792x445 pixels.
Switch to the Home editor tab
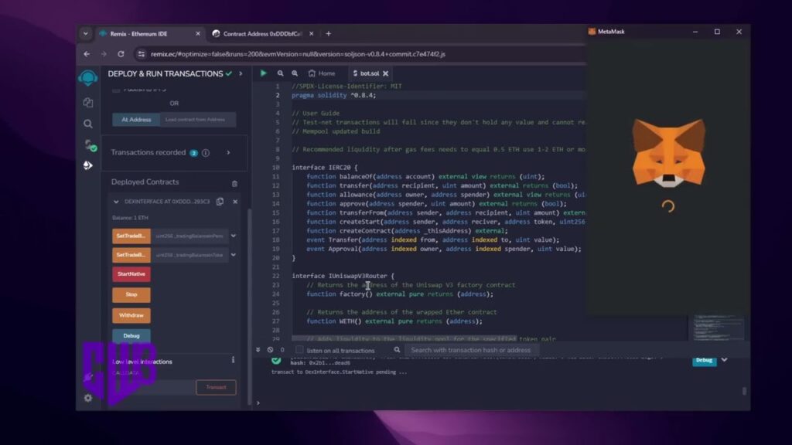tap(322, 73)
